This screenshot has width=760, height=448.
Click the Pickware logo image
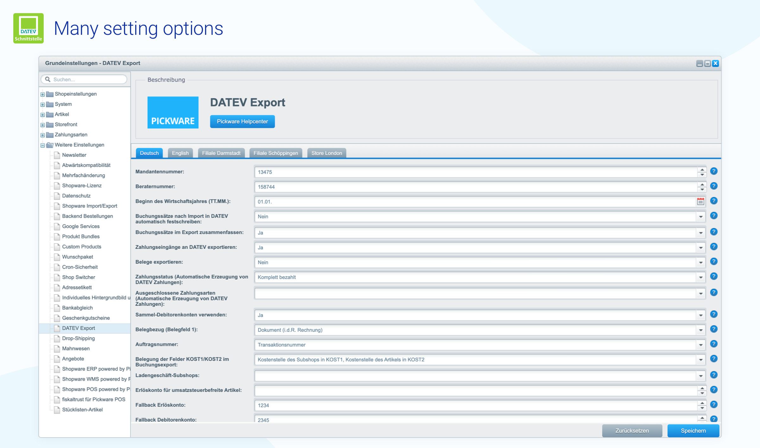tap(173, 112)
